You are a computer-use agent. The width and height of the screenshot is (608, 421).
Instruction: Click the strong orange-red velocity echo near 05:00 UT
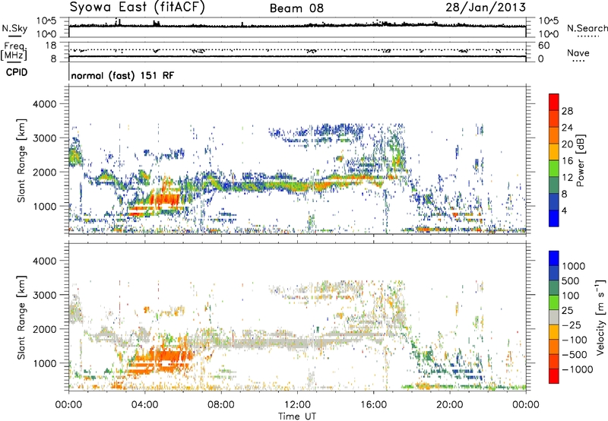[166, 356]
